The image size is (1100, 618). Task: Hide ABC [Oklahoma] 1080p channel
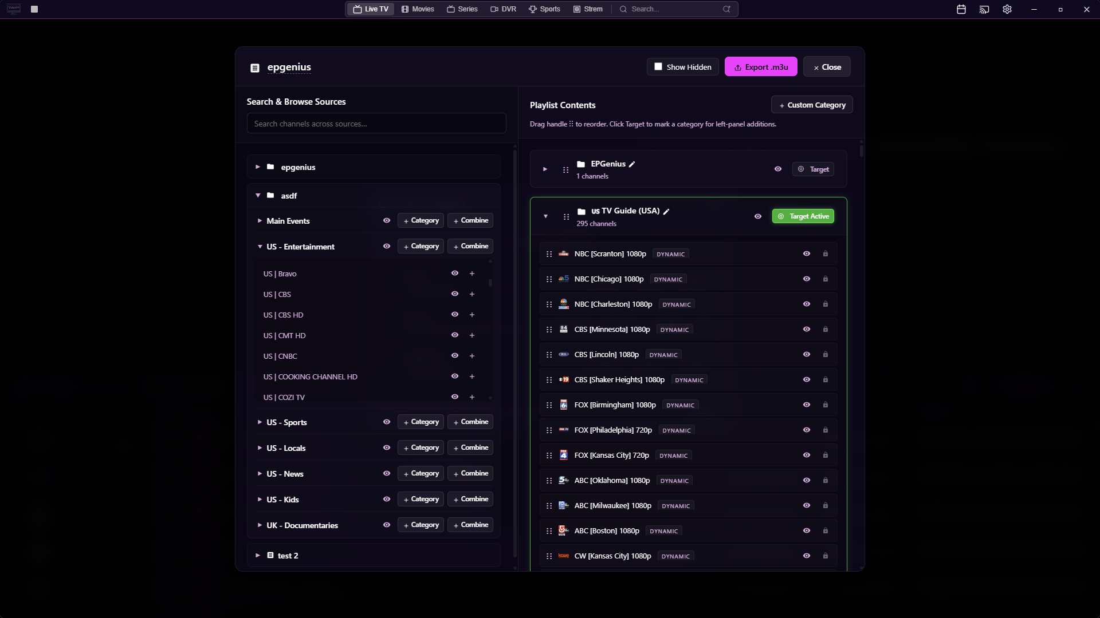point(807,480)
